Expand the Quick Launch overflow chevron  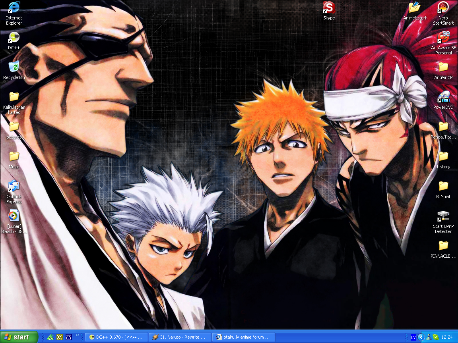pos(78,335)
